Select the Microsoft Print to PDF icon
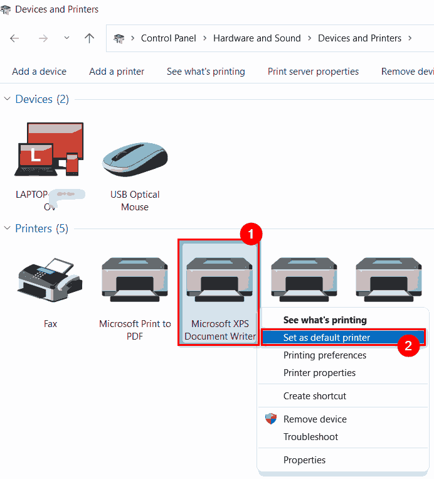Screen dimensions: 434x479 (x=135, y=280)
